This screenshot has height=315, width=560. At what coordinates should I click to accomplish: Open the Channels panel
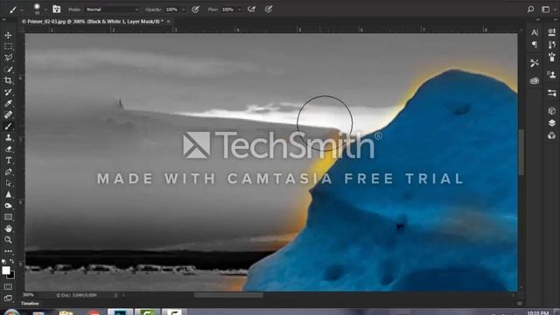point(552,136)
